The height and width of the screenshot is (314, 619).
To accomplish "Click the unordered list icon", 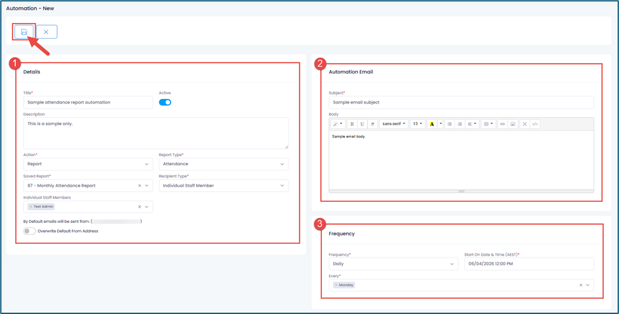I will (x=449, y=124).
